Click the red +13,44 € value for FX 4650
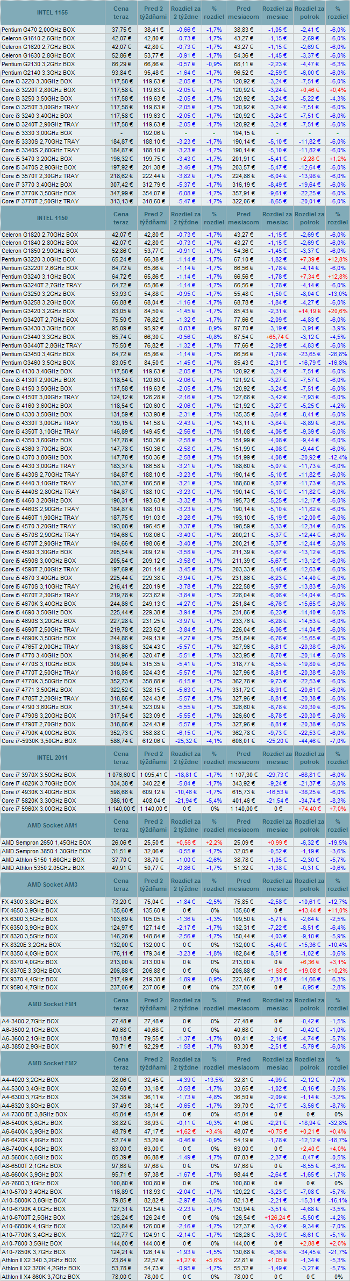Screen dimensions: 350x1281 point(310,910)
